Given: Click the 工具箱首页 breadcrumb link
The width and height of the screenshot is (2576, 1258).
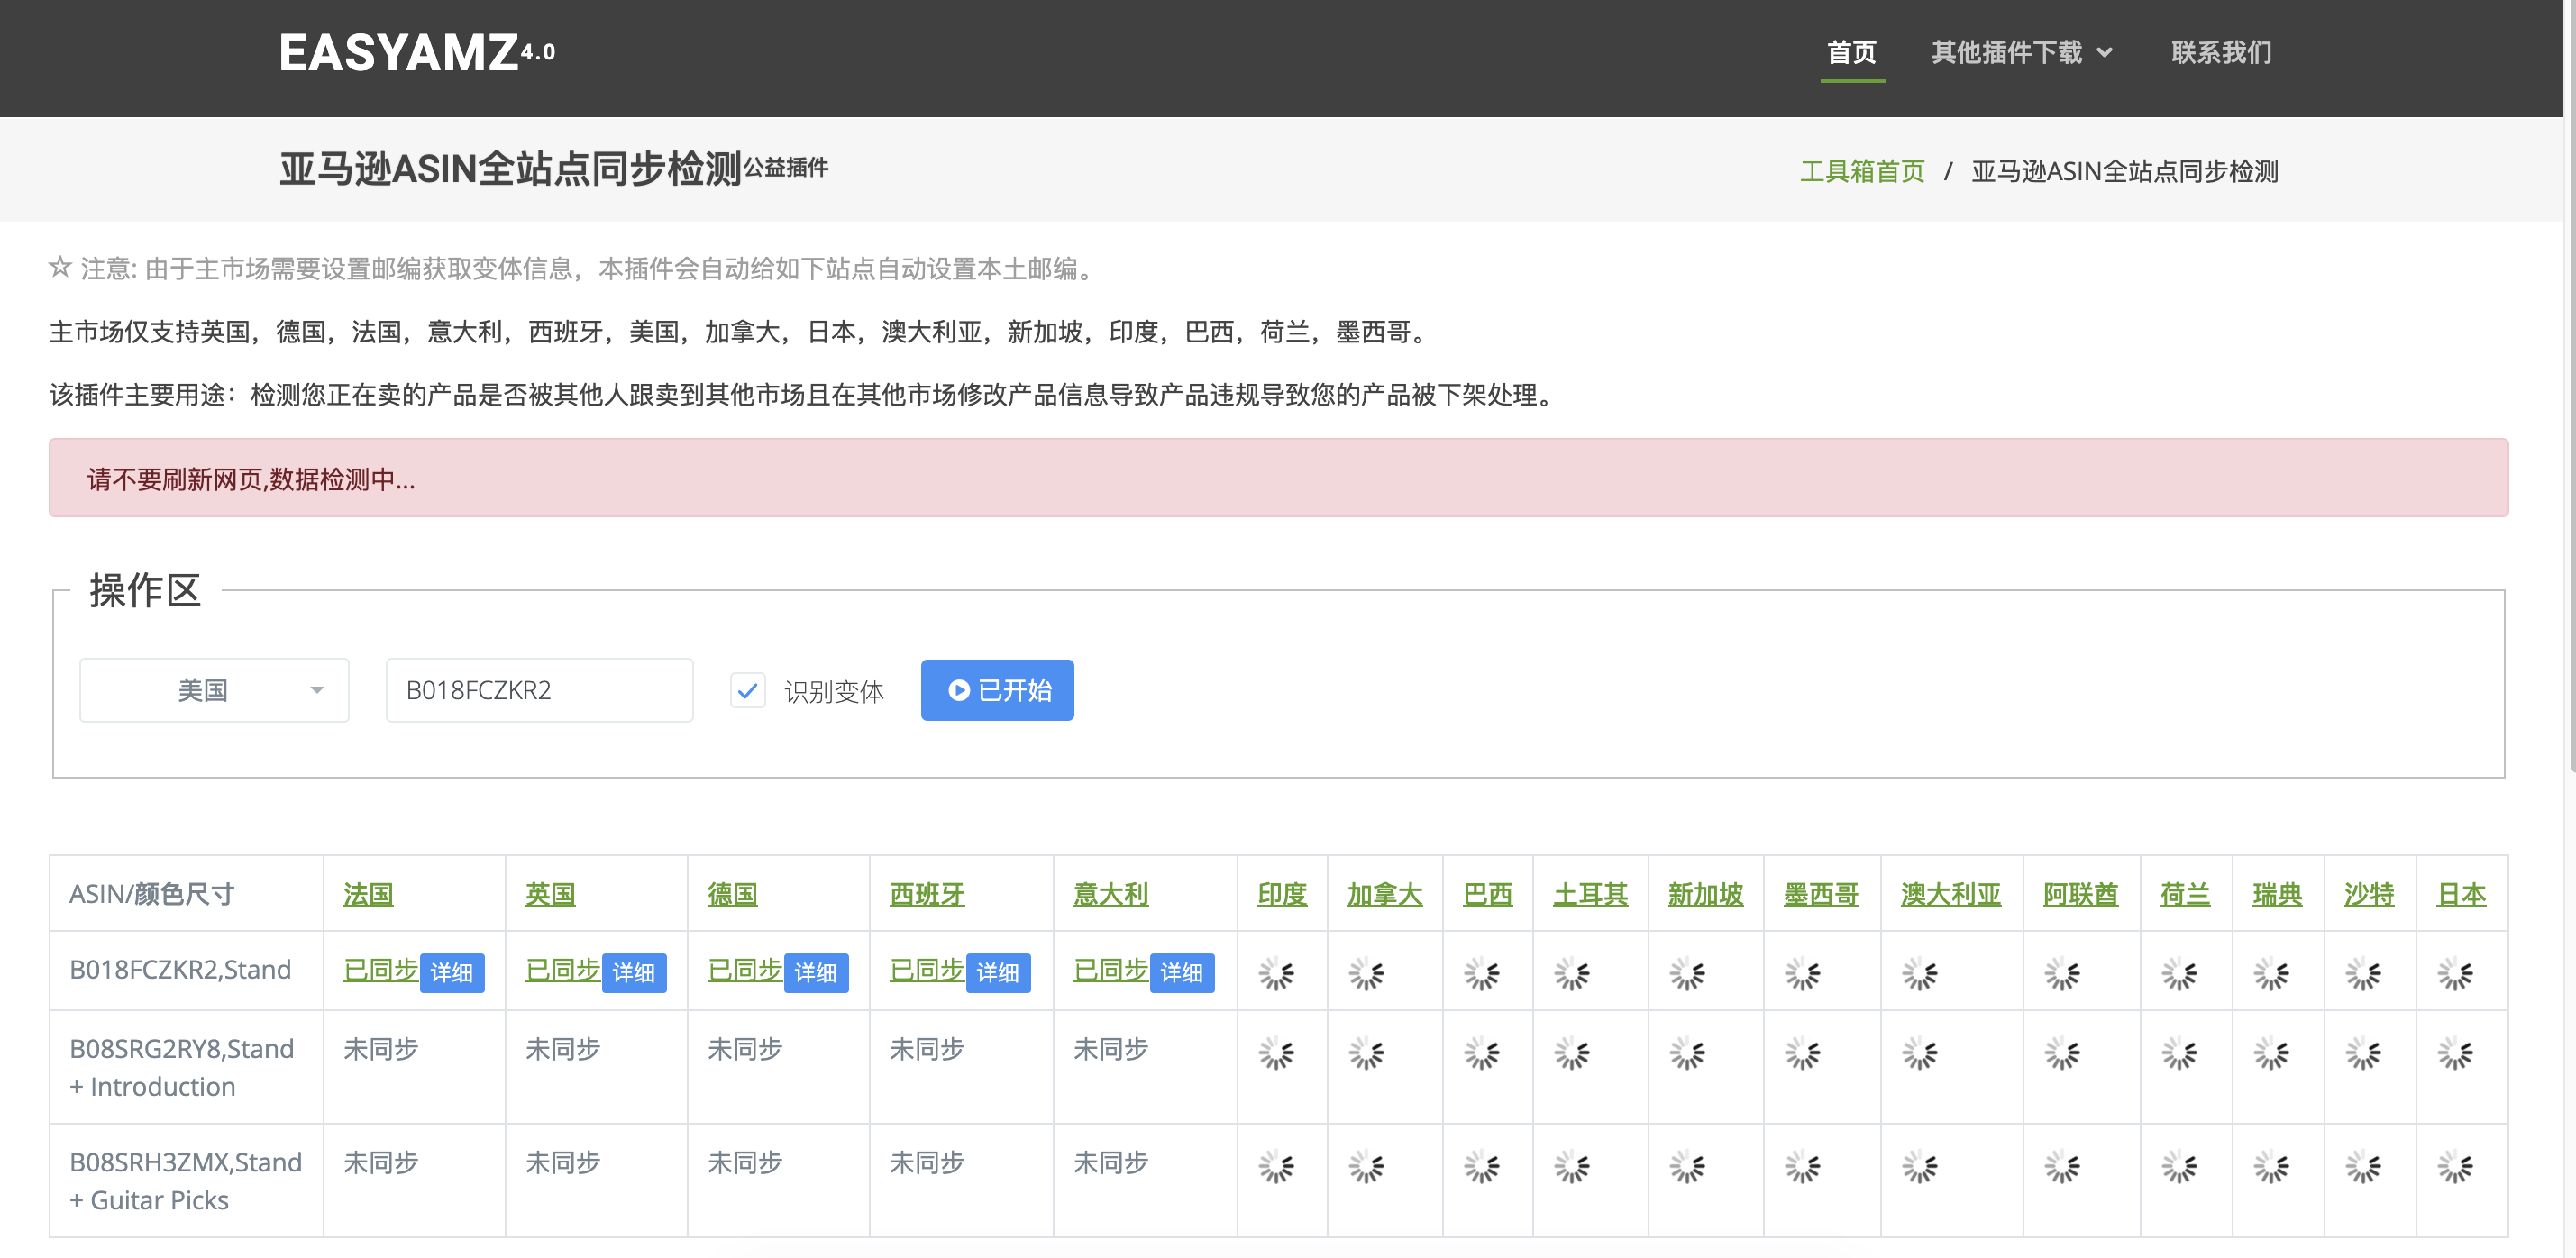Looking at the screenshot, I should point(1861,171).
